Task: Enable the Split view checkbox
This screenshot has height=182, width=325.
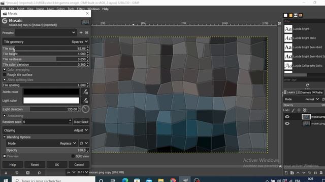Action: (x=73, y=156)
